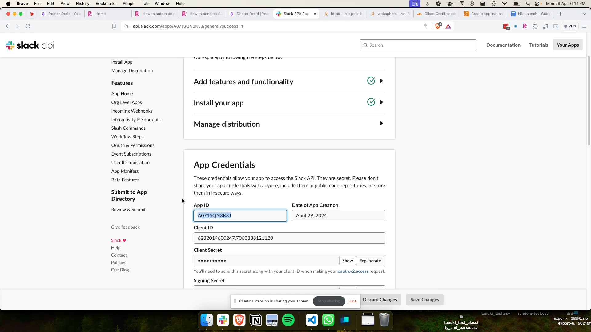Open Notion from the dock

[x=256, y=320]
